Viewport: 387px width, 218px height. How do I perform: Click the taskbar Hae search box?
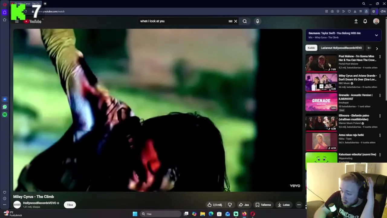click(x=161, y=214)
